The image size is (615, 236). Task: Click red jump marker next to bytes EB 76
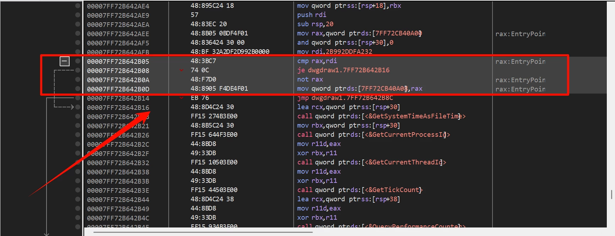click(x=181, y=98)
